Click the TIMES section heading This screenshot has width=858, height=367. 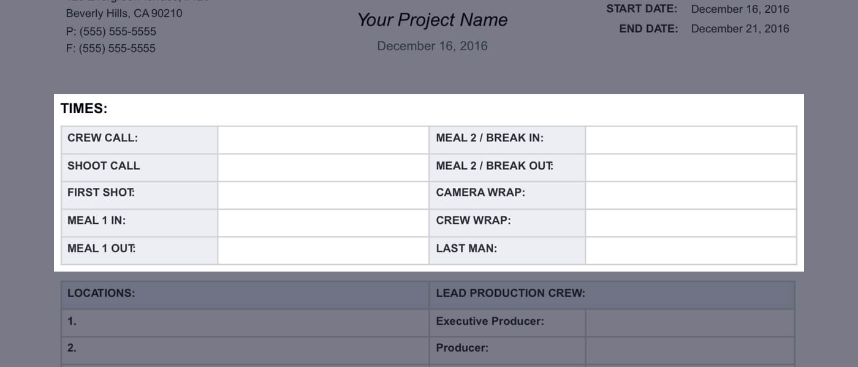(84, 109)
